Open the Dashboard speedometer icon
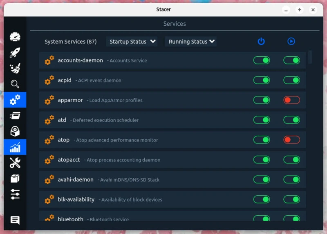This screenshot has height=234, width=327. coord(15,37)
